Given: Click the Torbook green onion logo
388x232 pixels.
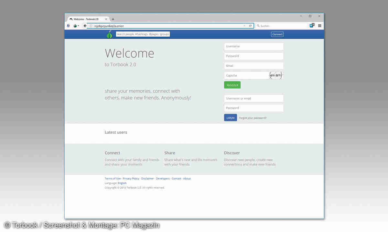Looking at the screenshot, I should click(x=109, y=34).
